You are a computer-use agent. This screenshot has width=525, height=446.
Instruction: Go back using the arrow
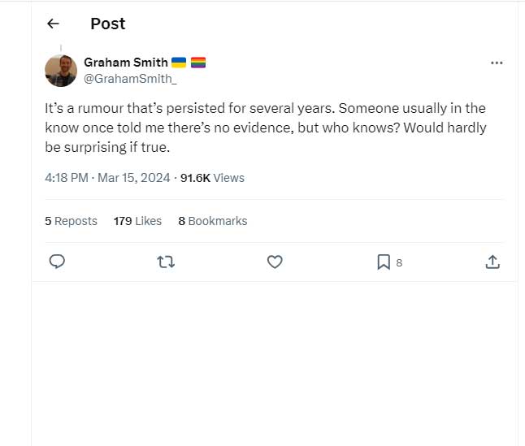tap(54, 24)
